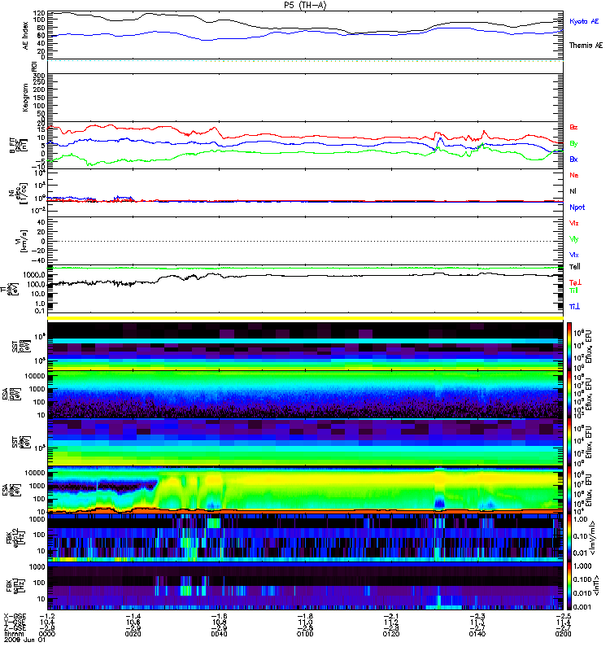
Task: Click the Keogram axis label
Action: coord(26,97)
